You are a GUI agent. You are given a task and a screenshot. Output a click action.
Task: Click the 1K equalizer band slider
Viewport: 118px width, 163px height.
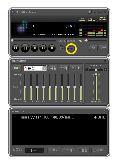click(x=50, y=87)
